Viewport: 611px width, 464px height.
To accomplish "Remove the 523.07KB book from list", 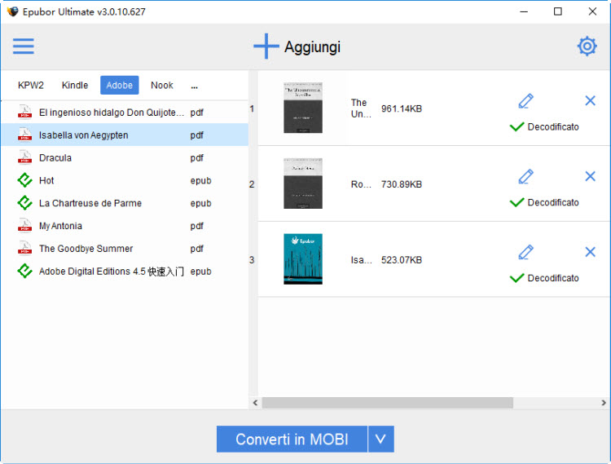I will pyautogui.click(x=591, y=252).
